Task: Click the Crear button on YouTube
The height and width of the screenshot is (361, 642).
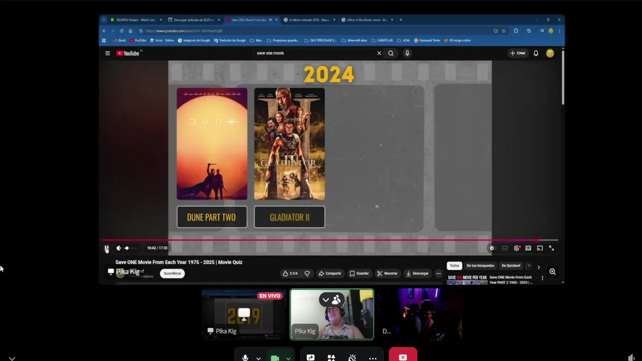Action: pos(518,53)
